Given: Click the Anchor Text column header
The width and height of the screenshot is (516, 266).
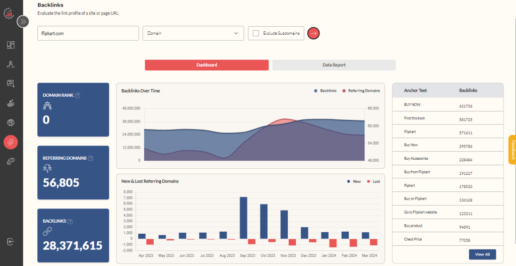Looking at the screenshot, I should click(x=415, y=91).
